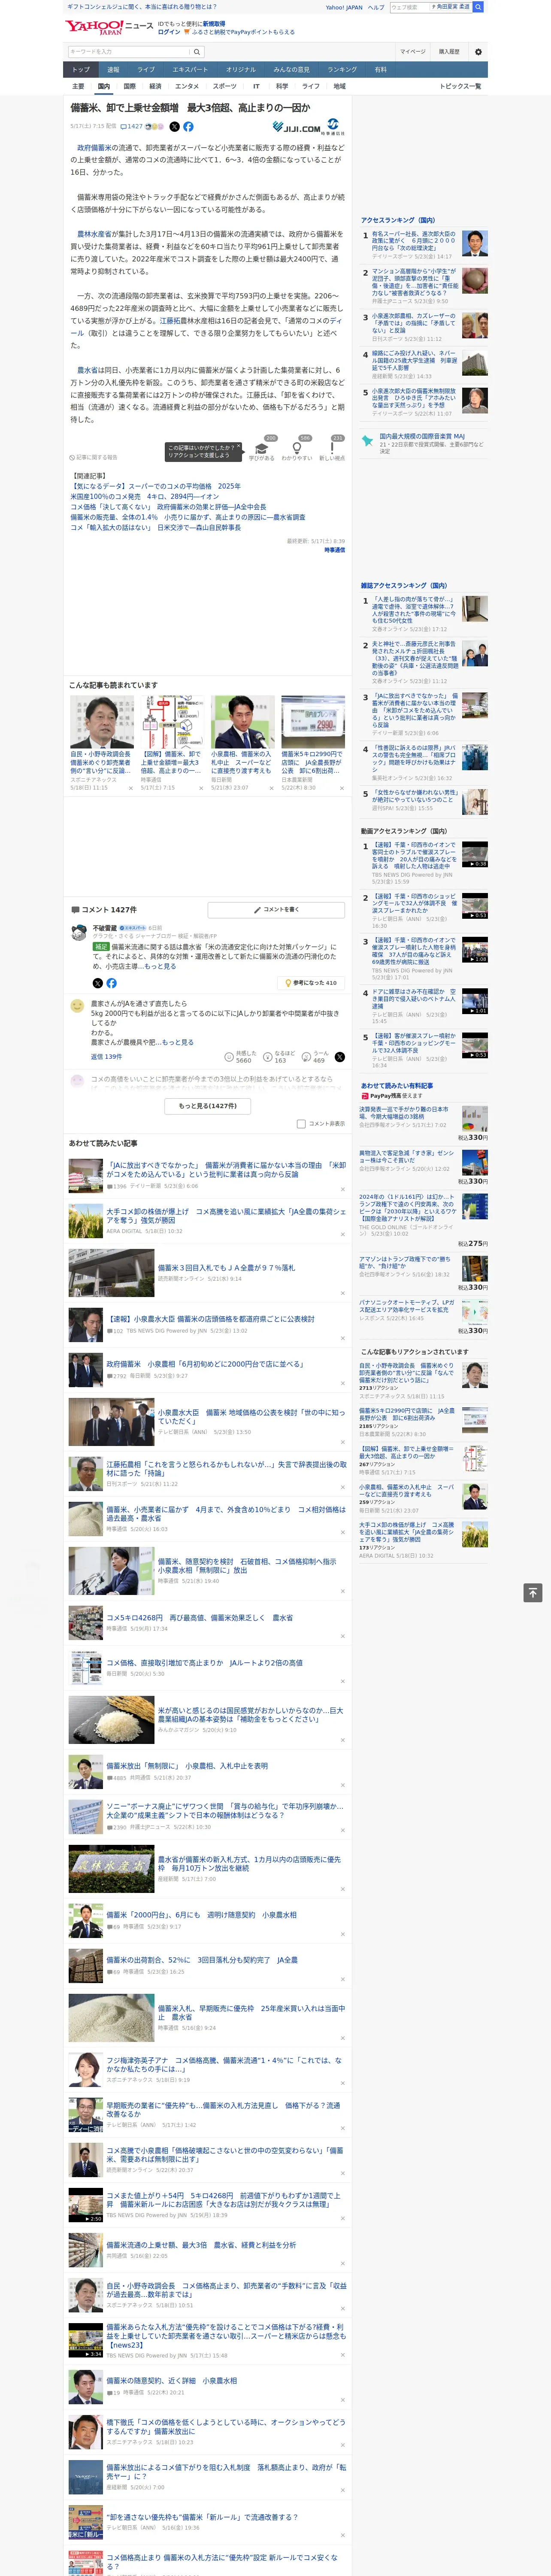Click the 共感した 5660 smiley reaction
The height and width of the screenshot is (2576, 551).
(x=241, y=1056)
